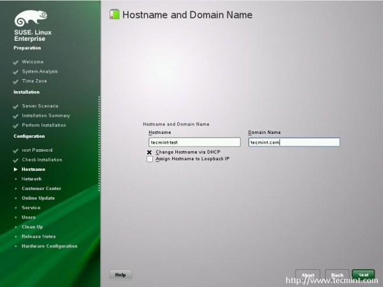Click the checkmark icon beside Check Installation
This screenshot has width=383, height=287.
pyautogui.click(x=16, y=160)
